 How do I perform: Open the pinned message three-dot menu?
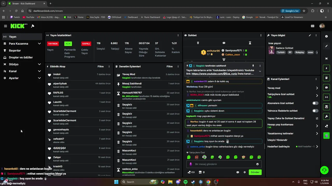pyautogui.click(x=260, y=66)
